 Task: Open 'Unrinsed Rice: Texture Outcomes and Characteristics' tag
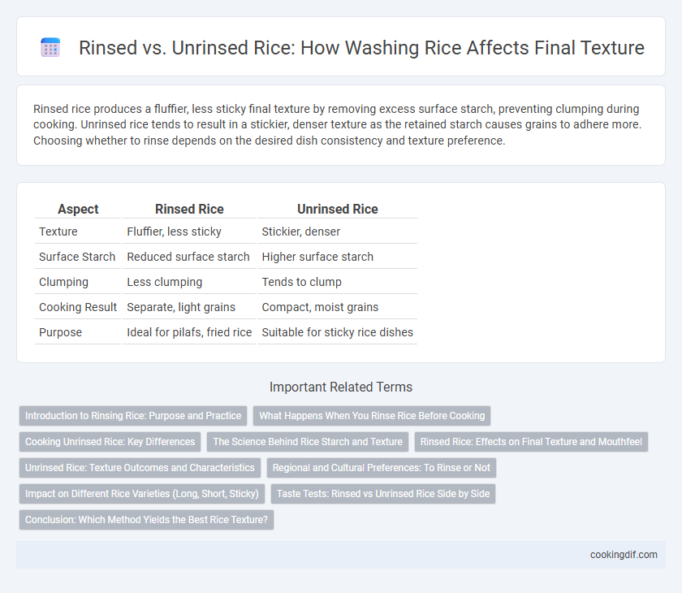tap(140, 468)
